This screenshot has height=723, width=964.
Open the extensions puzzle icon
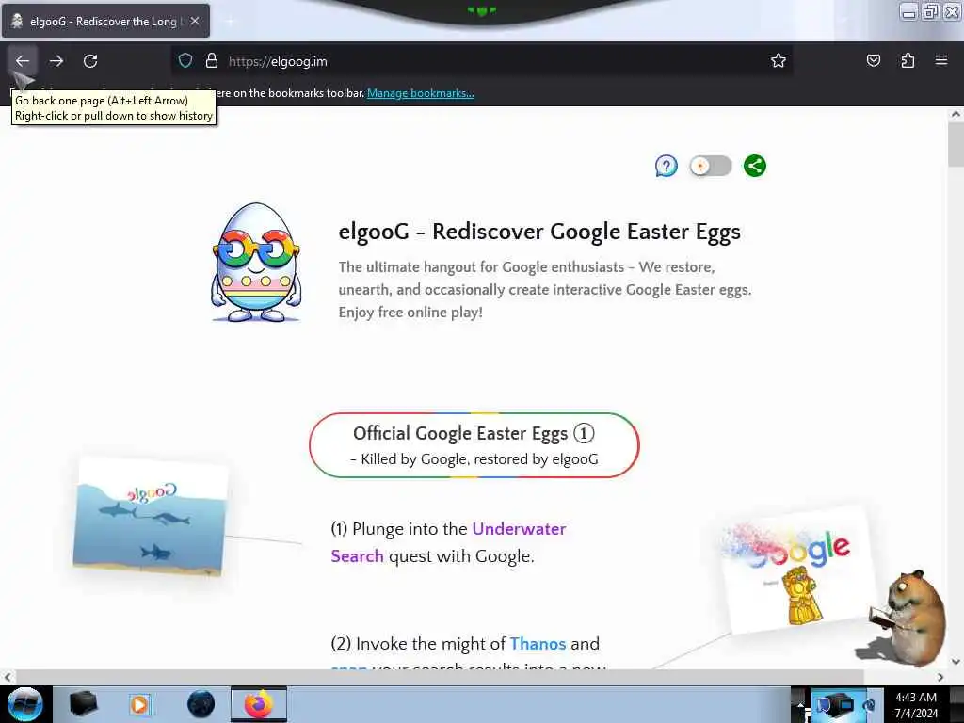click(908, 60)
